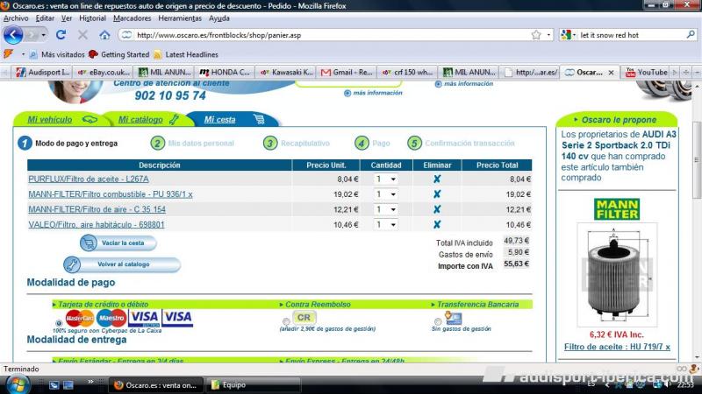Click the MANN FILTER brand logo

click(x=617, y=209)
